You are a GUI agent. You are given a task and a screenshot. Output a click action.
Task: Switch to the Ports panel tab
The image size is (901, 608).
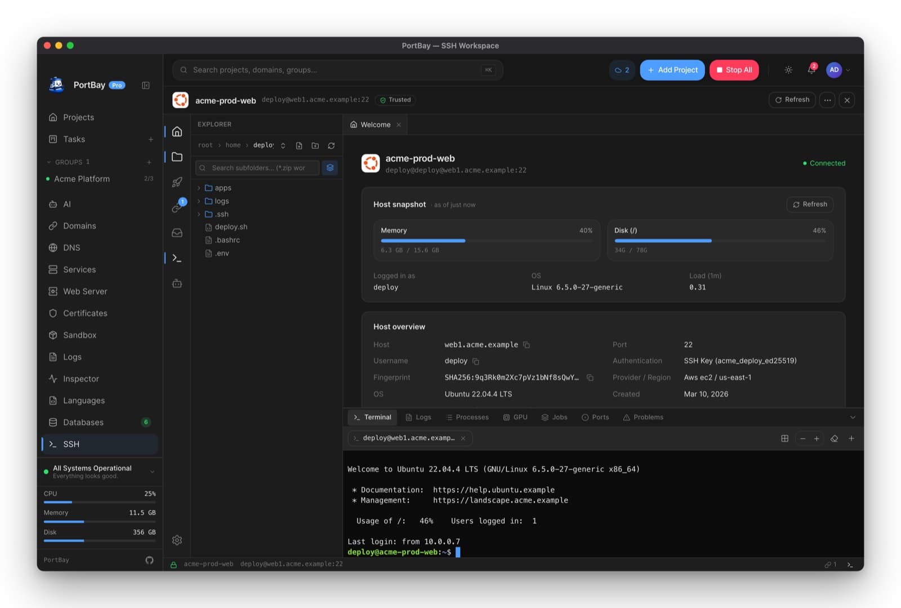[x=595, y=418]
